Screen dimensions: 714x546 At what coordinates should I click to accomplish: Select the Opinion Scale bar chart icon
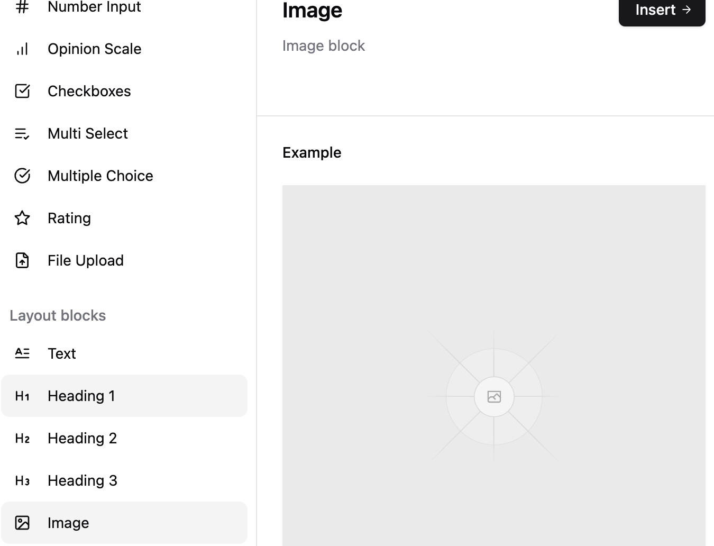22,49
